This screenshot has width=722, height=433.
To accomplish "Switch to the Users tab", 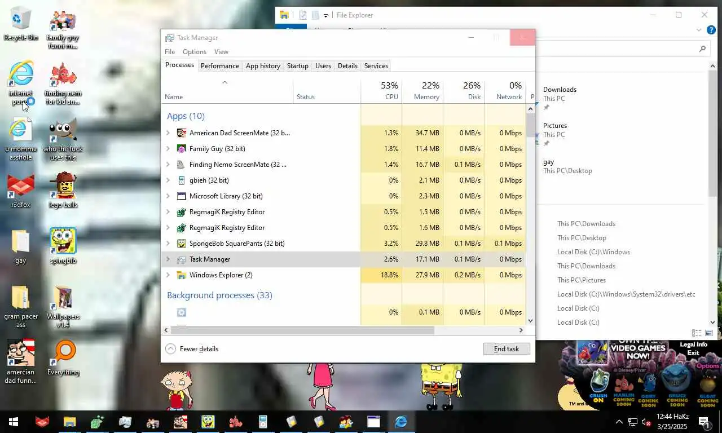I will point(323,66).
